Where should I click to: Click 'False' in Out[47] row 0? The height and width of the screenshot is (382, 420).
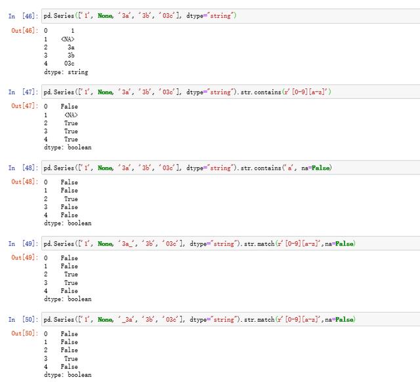point(70,106)
